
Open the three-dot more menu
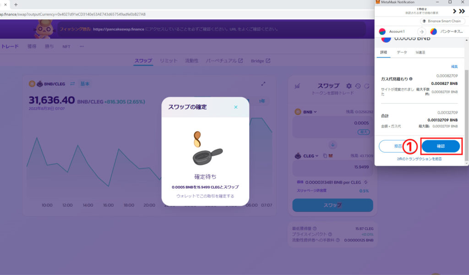click(x=82, y=46)
